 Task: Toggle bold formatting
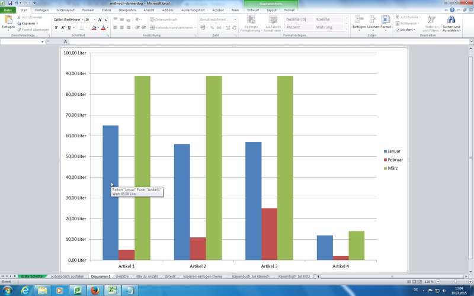click(56, 28)
